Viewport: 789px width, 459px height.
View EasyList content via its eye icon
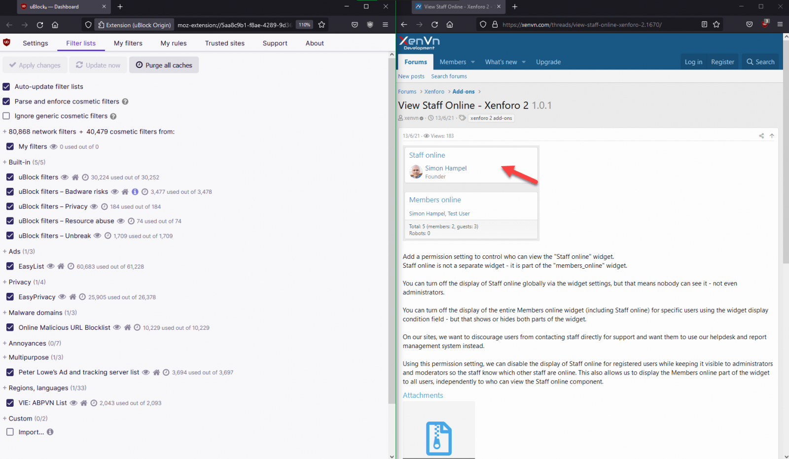tap(50, 266)
